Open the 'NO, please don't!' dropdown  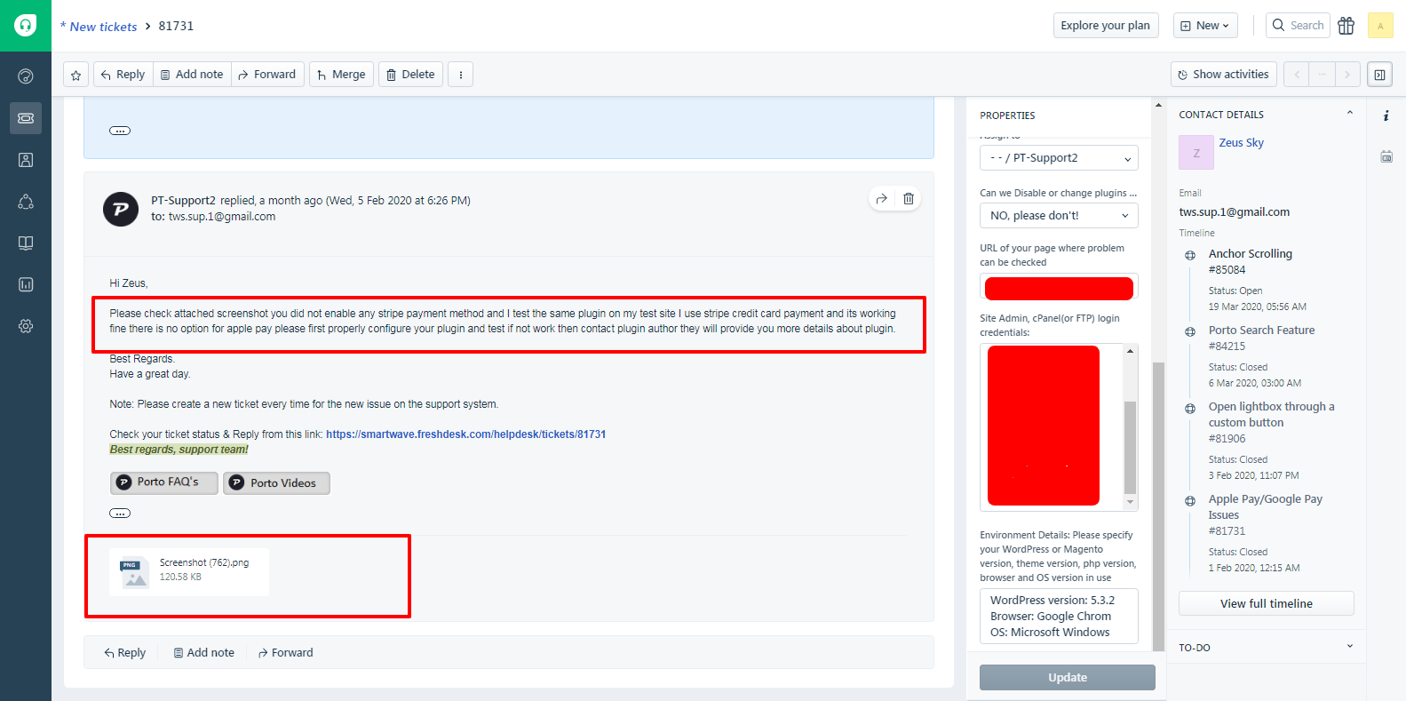[1059, 216]
